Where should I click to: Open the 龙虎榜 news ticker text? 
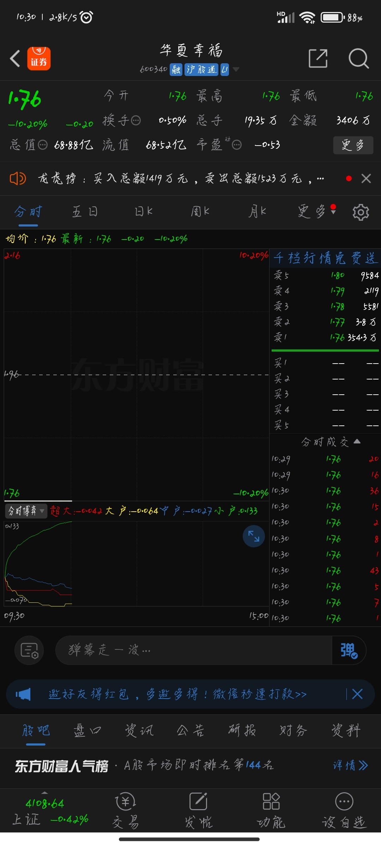181,178
